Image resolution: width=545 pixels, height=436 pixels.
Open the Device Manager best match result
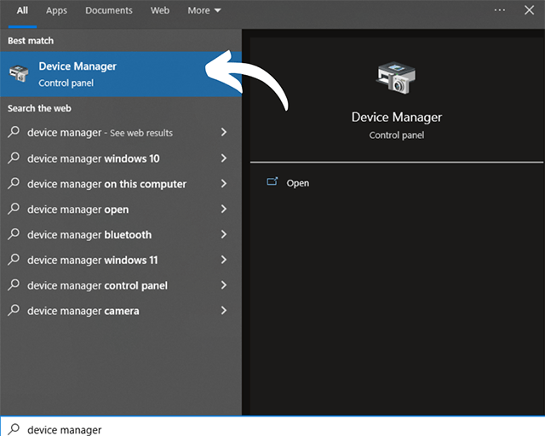121,74
